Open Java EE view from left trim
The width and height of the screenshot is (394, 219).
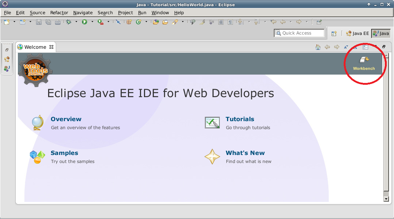point(7,59)
